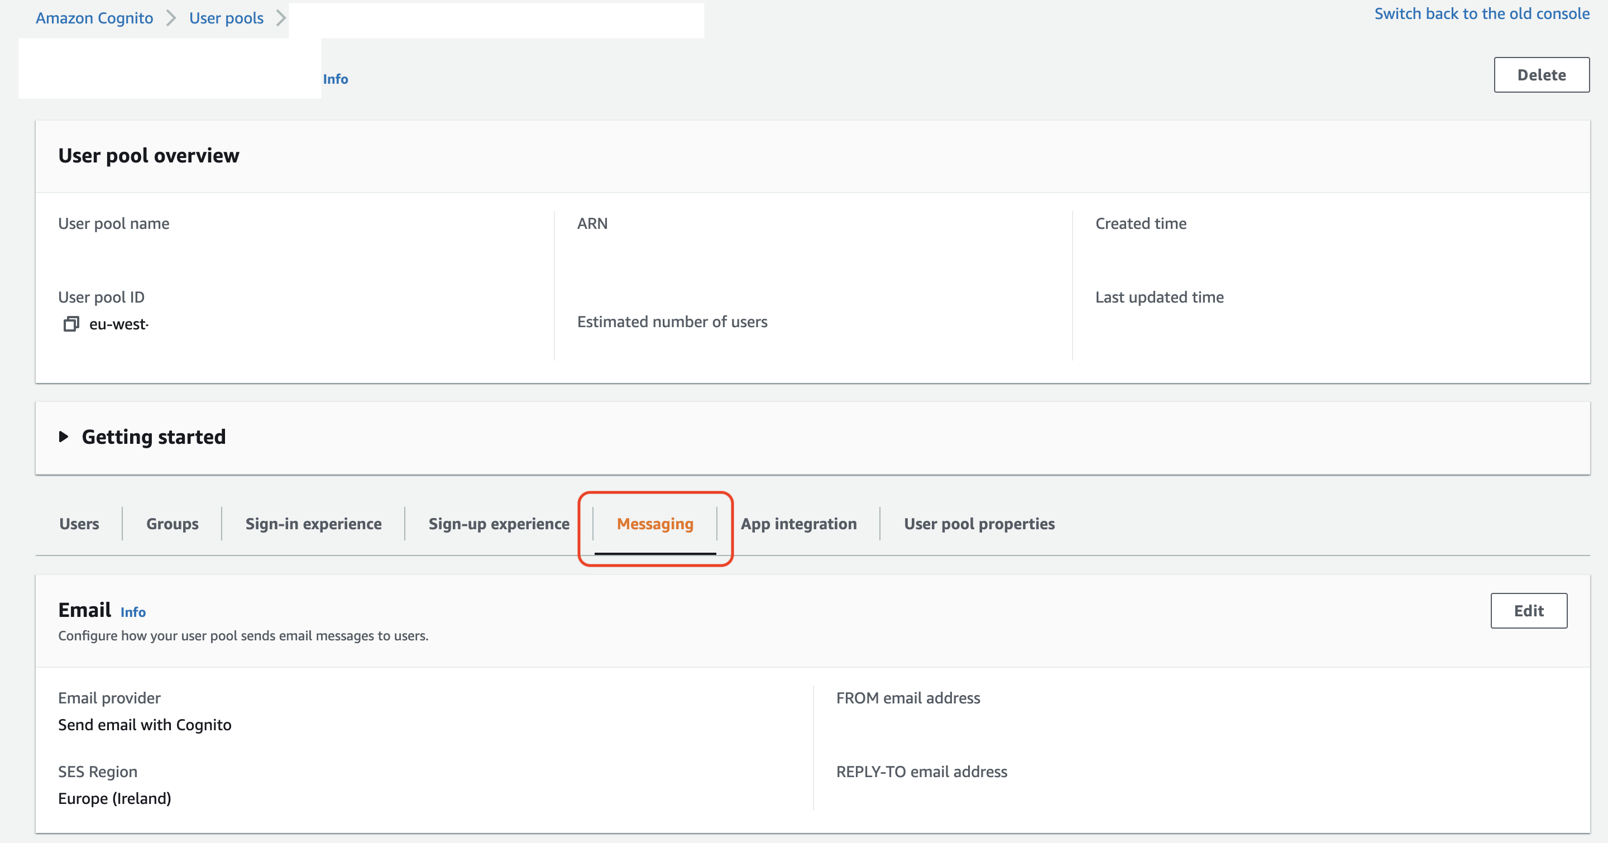Switch back to the old console
This screenshot has width=1608, height=843.
1482,14
